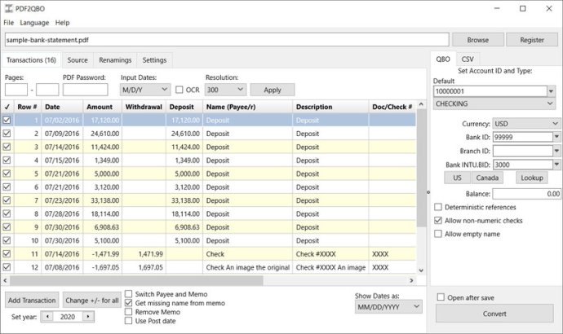
Task: Click the Pages end field
Action: (47, 90)
